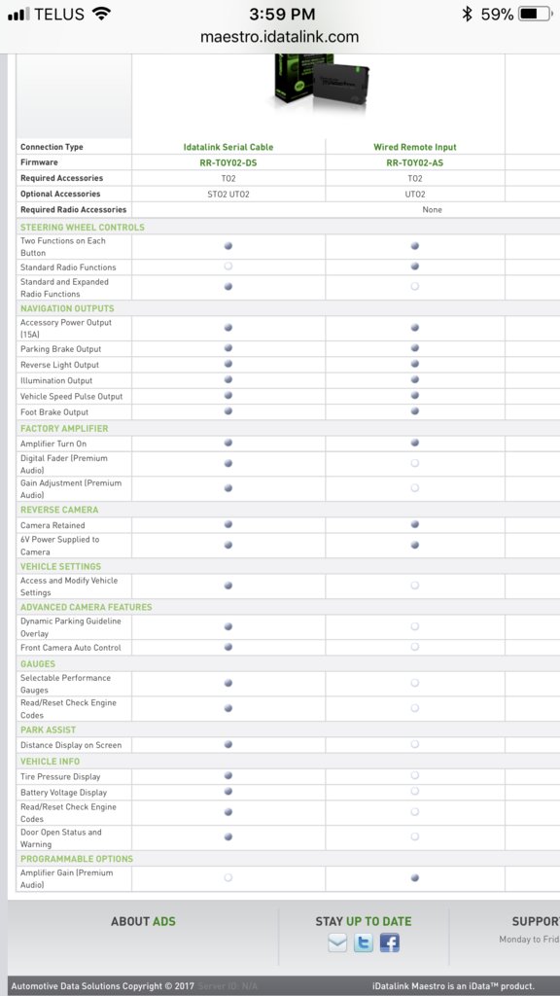Click the NAVIGATION OUTPUTS section header

click(x=67, y=308)
